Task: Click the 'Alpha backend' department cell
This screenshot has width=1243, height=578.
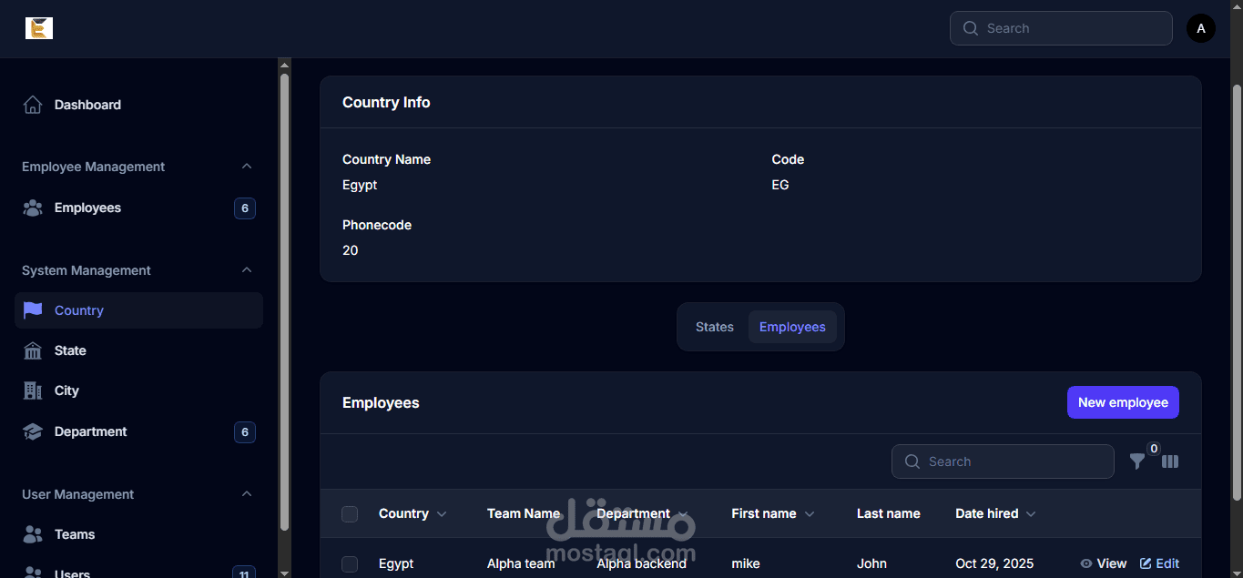Action: pyautogui.click(x=642, y=563)
